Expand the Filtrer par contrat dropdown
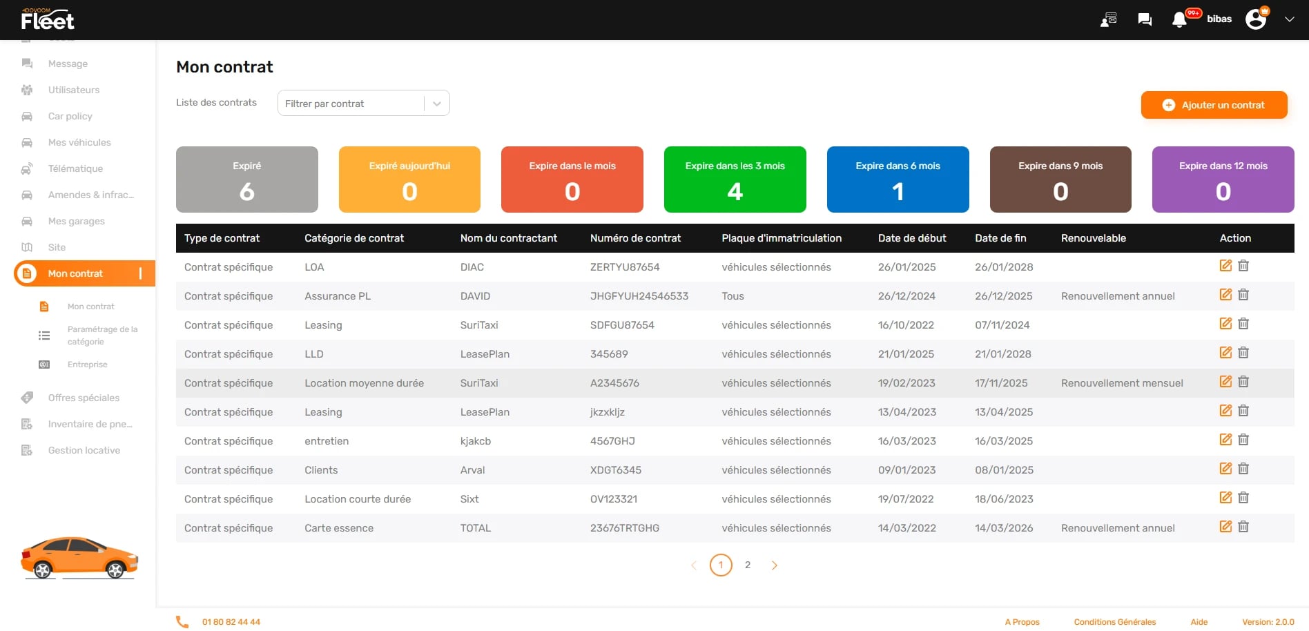 click(436, 104)
